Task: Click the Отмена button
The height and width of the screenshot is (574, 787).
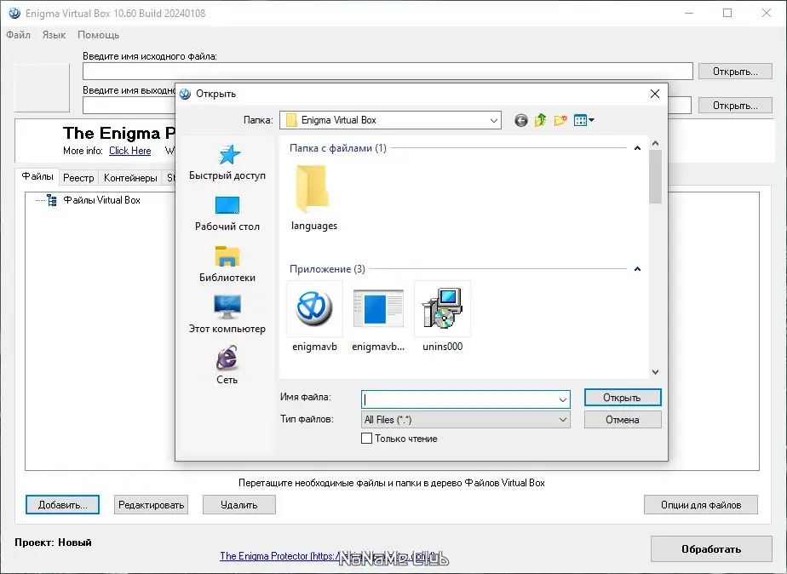Action: click(x=623, y=420)
